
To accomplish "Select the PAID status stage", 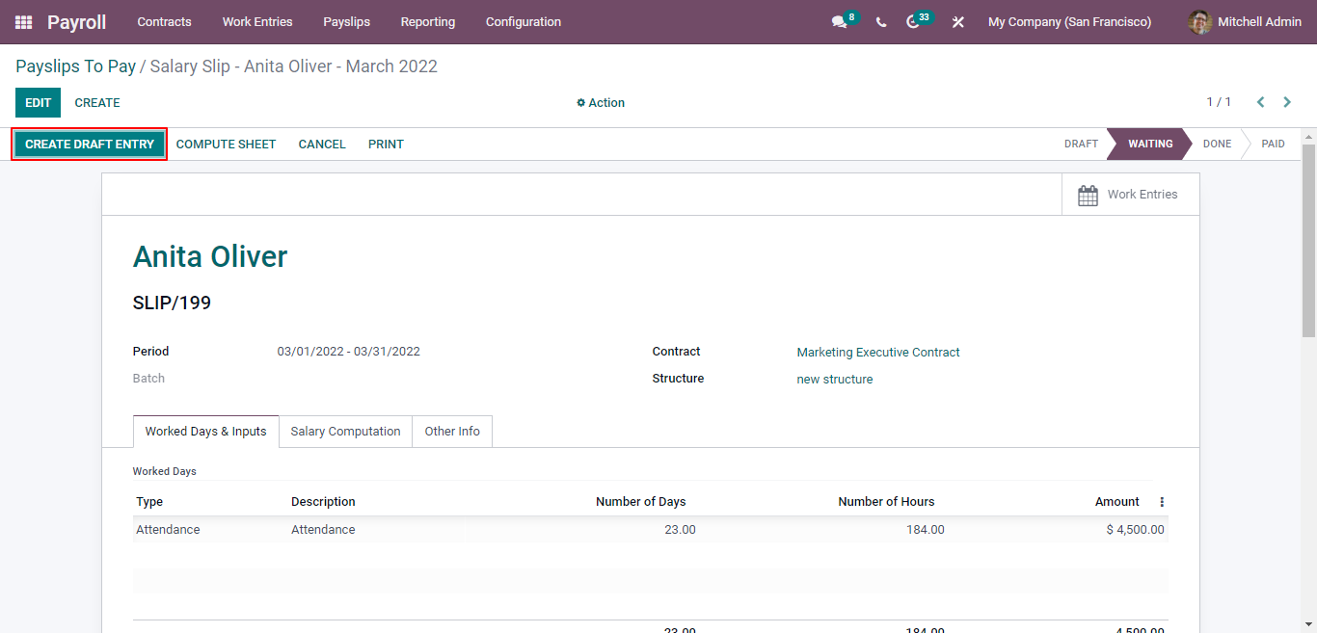I will point(1273,145).
